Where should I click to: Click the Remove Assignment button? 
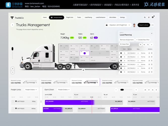pyautogui.click(x=127, y=40)
